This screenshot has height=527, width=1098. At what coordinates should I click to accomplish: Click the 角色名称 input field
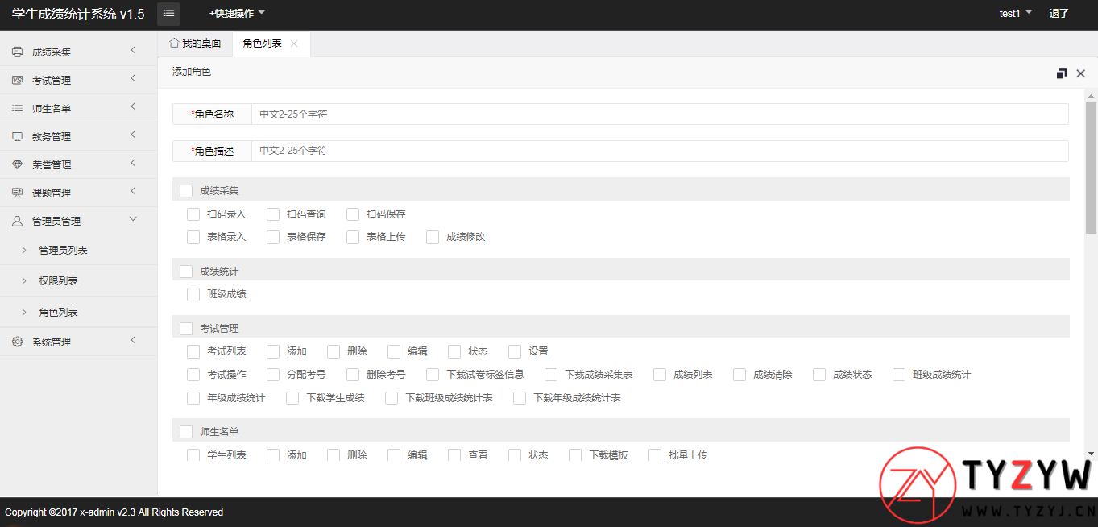coord(659,114)
